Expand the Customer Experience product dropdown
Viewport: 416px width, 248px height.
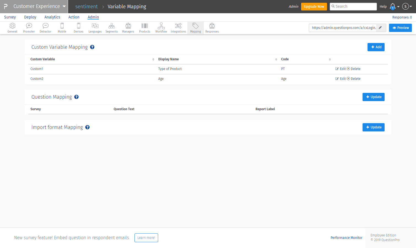click(64, 6)
